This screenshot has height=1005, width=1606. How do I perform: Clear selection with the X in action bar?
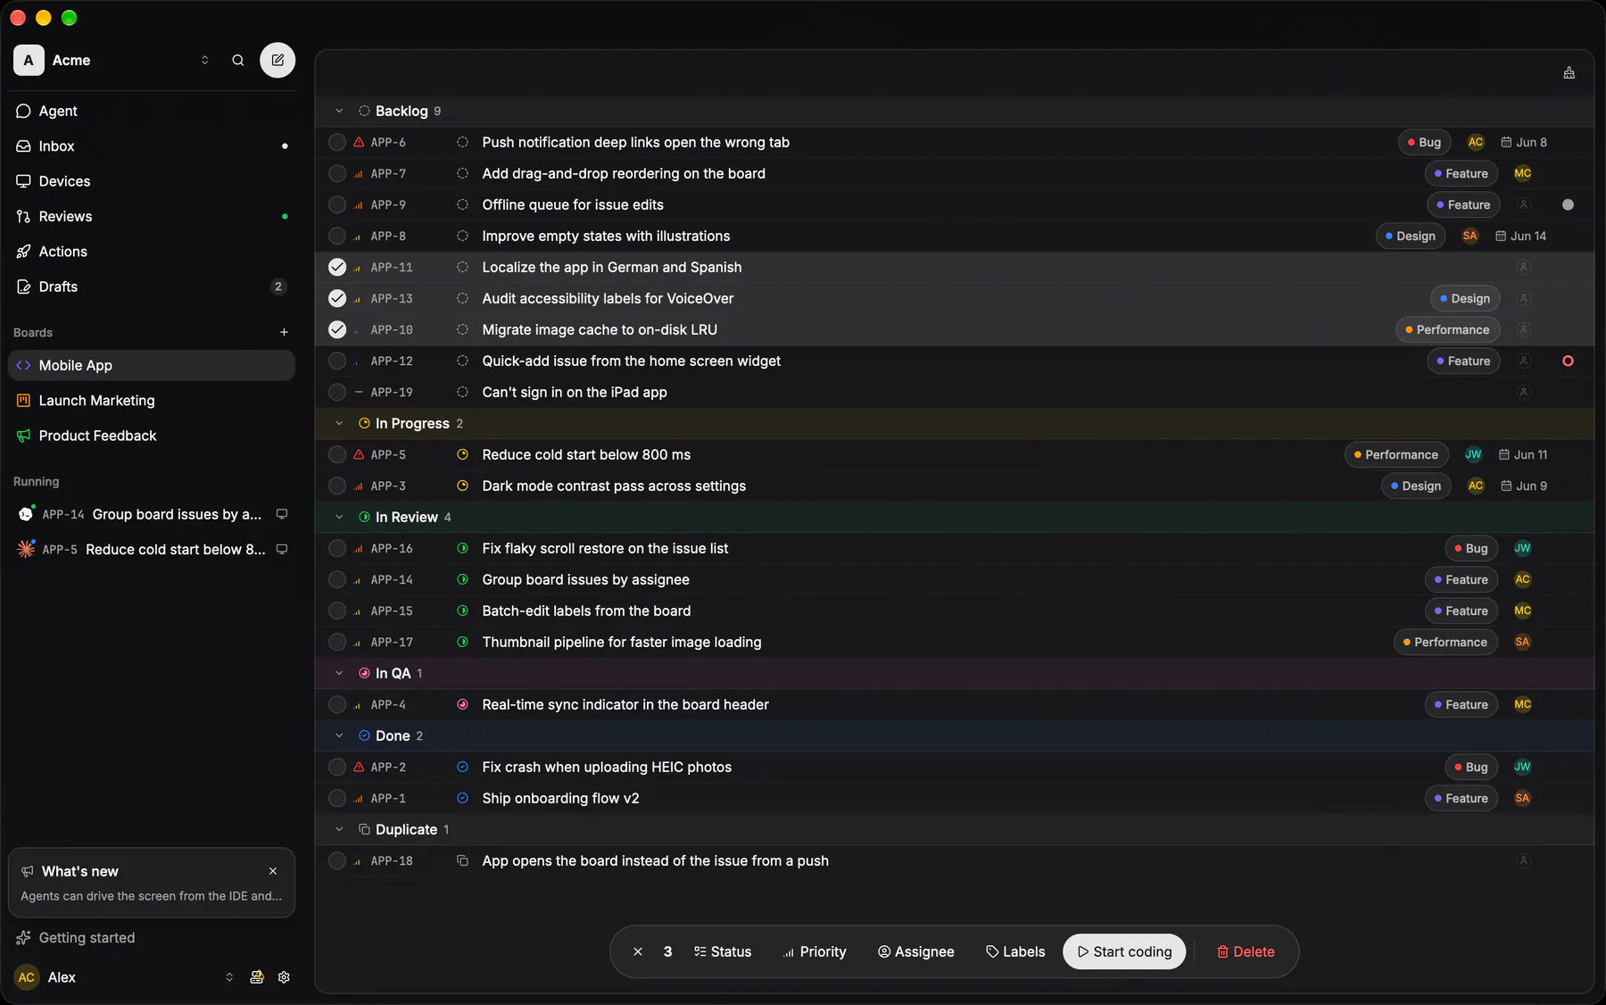click(638, 951)
